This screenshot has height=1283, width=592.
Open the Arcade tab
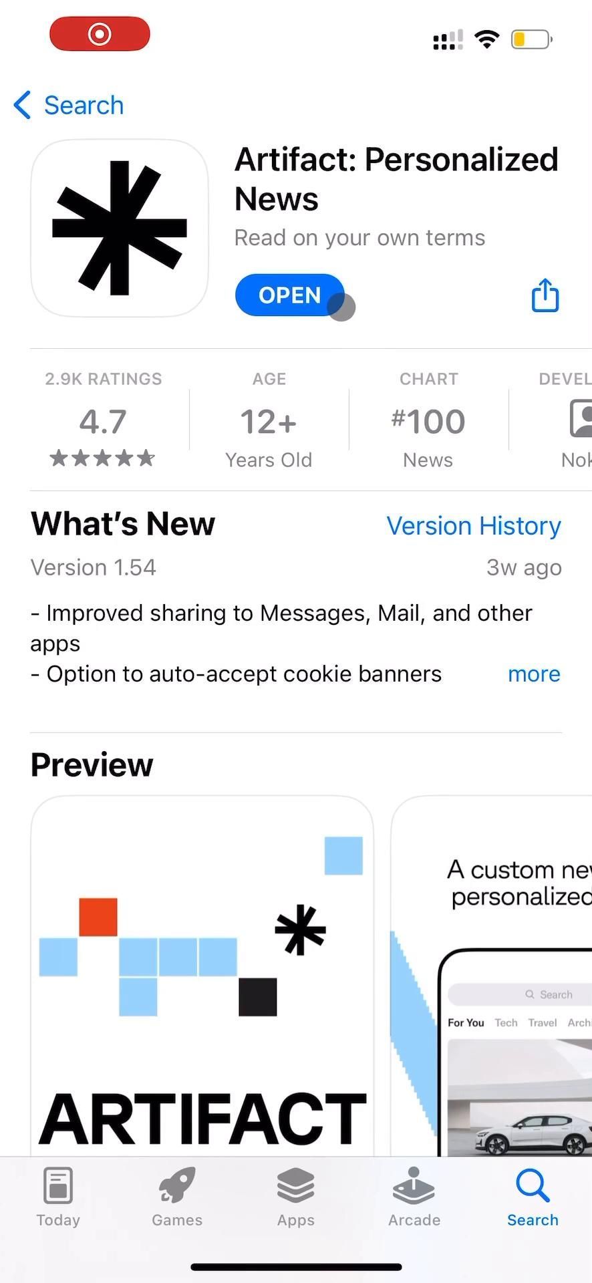point(414,1197)
